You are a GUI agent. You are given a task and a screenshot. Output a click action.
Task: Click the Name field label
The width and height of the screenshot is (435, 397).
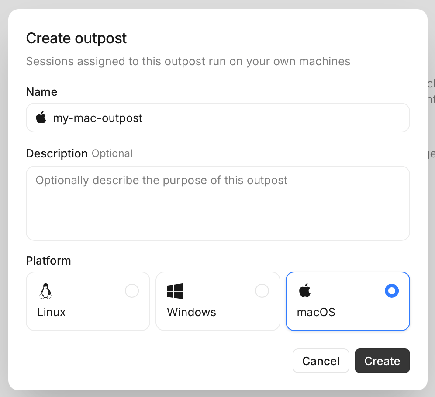[x=41, y=92]
